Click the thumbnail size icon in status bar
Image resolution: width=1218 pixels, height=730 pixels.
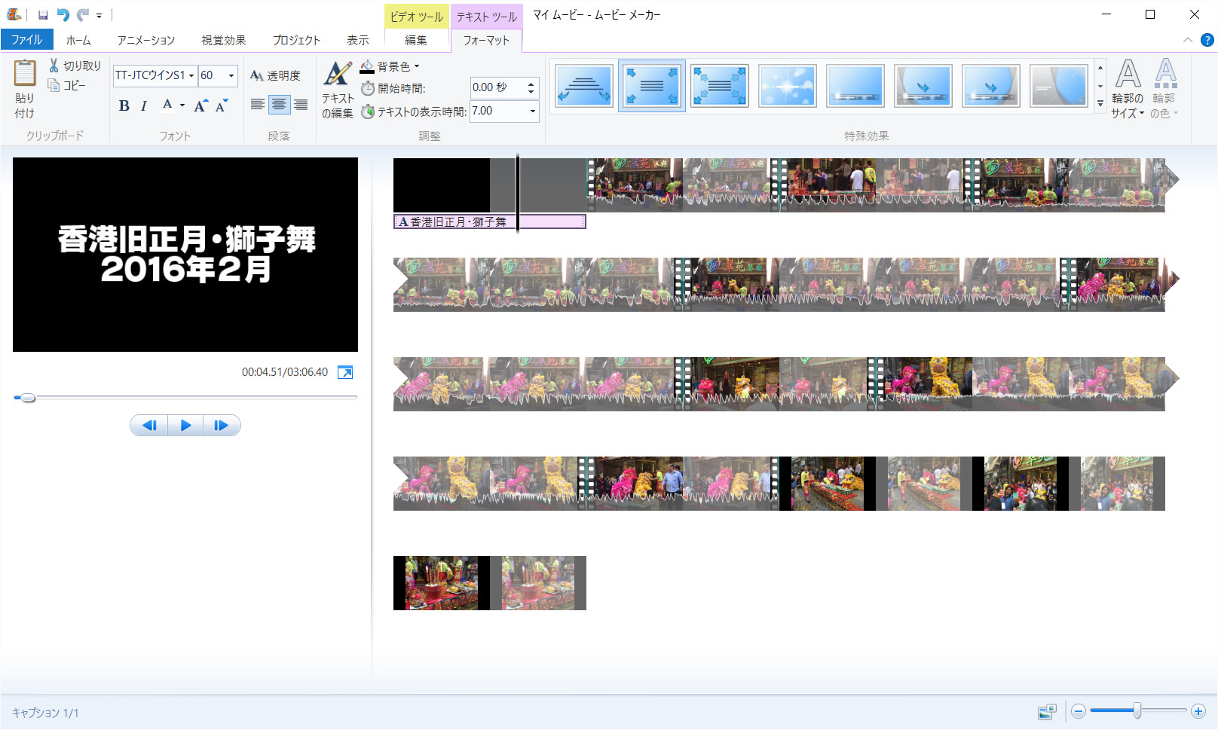point(1047,712)
